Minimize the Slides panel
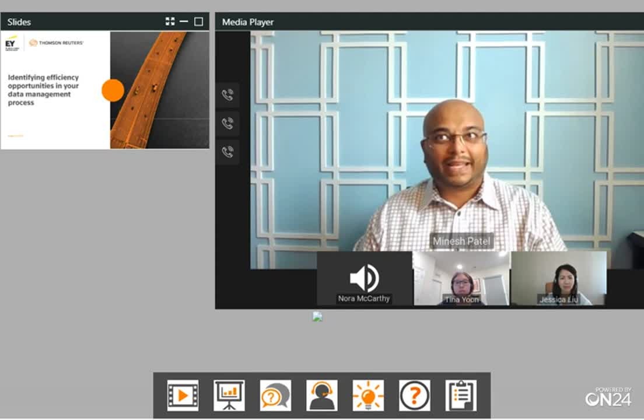Viewport: 644px width, 420px height. (184, 22)
